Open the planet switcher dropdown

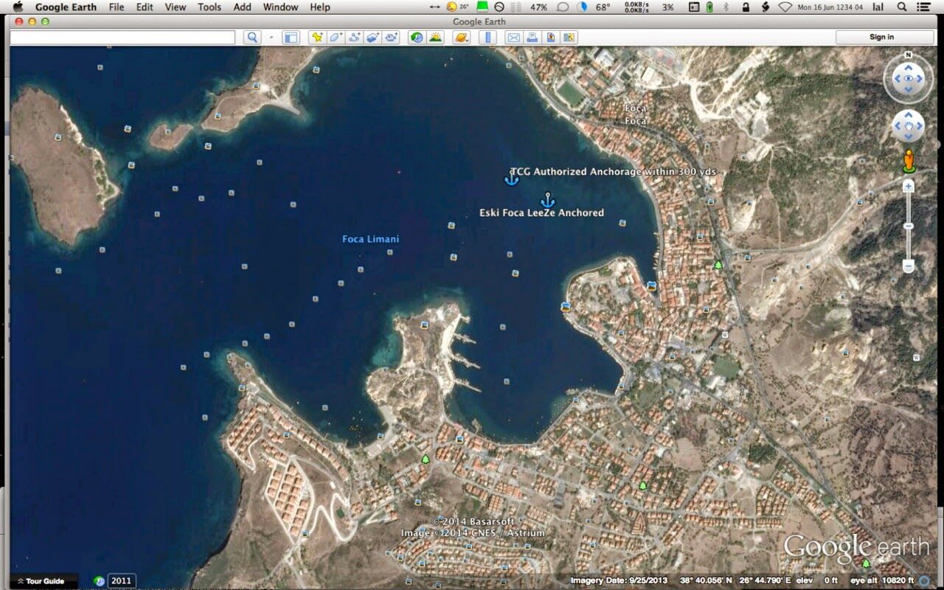pyautogui.click(x=461, y=37)
